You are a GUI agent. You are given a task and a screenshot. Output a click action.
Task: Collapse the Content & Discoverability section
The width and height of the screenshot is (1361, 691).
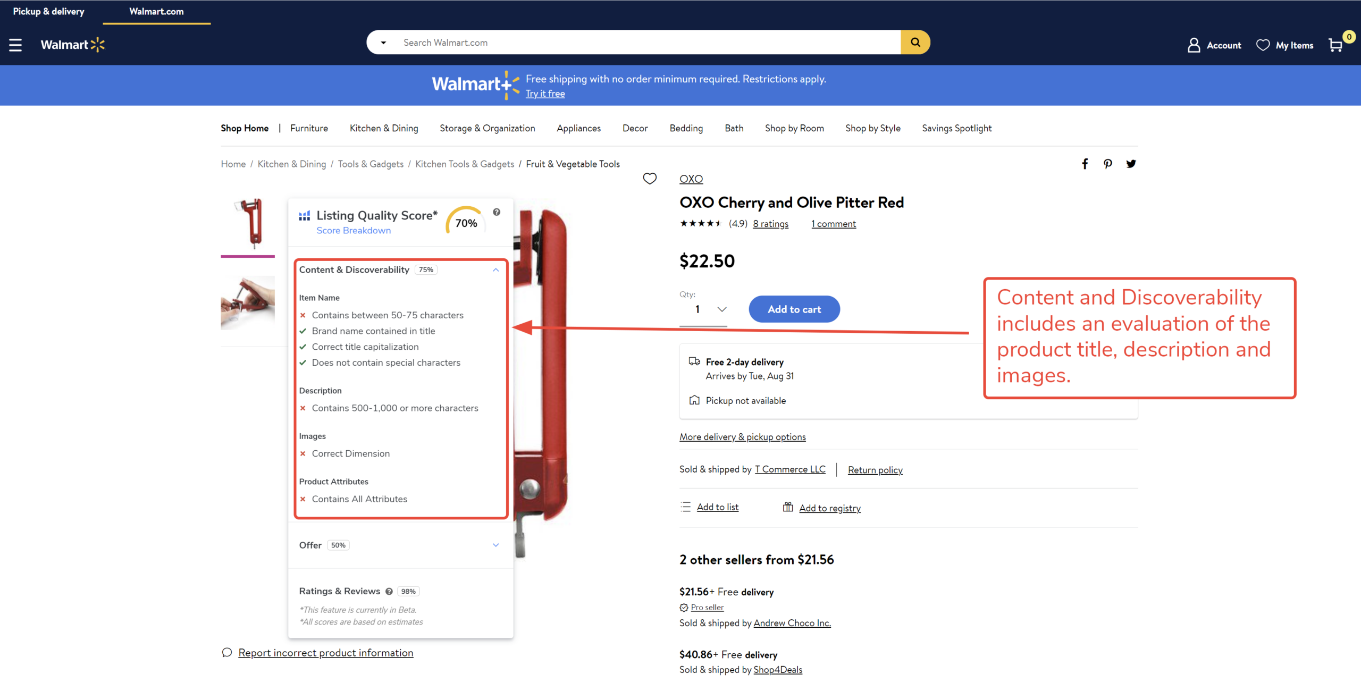[495, 269]
